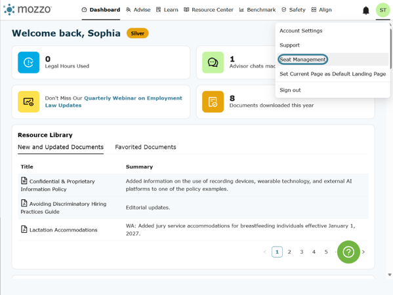The height and width of the screenshot is (295, 393).
Task: Click the orange Documents downloaded icon
Action: (213, 102)
